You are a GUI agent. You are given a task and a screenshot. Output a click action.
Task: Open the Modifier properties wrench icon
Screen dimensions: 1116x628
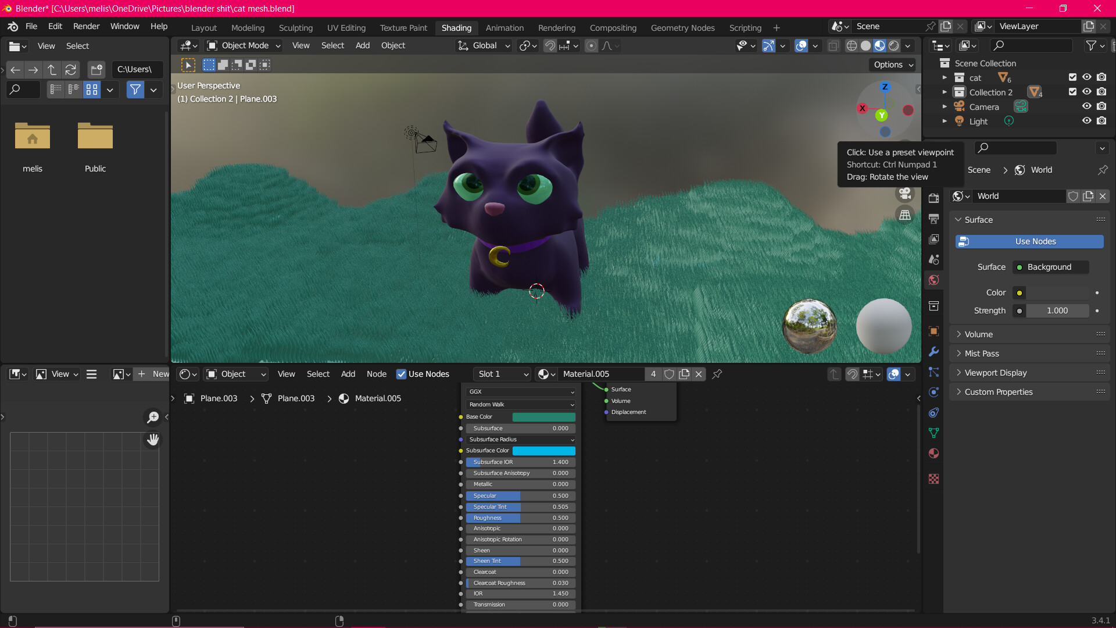933,352
